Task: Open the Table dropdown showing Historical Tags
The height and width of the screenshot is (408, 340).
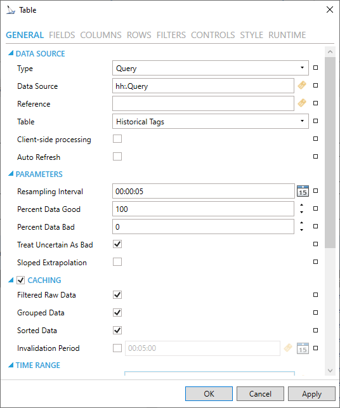Action: pyautogui.click(x=211, y=121)
